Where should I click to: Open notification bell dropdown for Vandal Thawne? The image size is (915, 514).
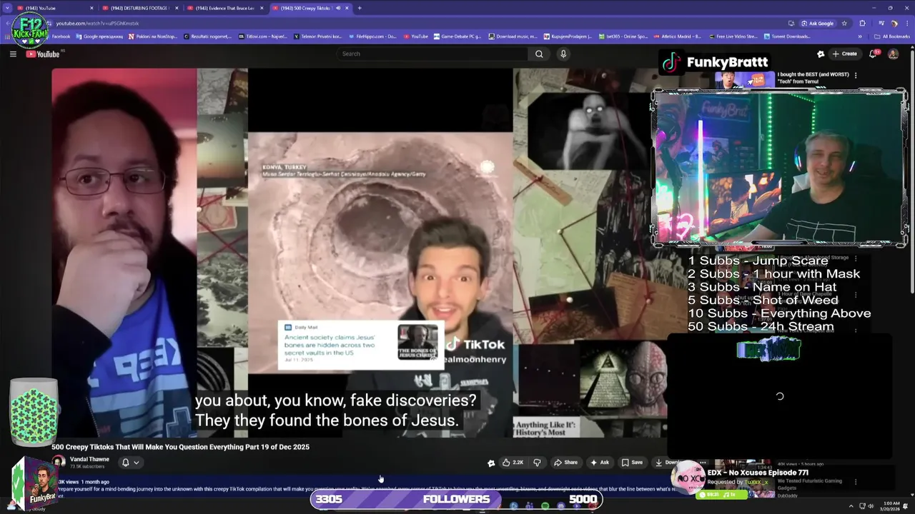point(129,463)
